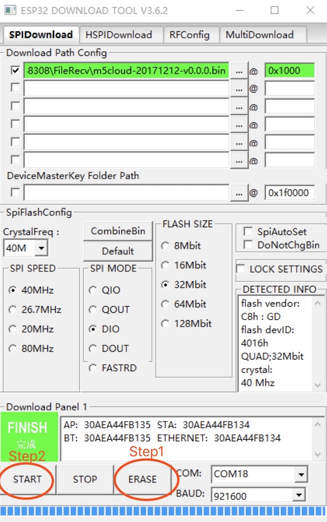
Task: Select QOUT SPI mode
Action: (x=109, y=309)
